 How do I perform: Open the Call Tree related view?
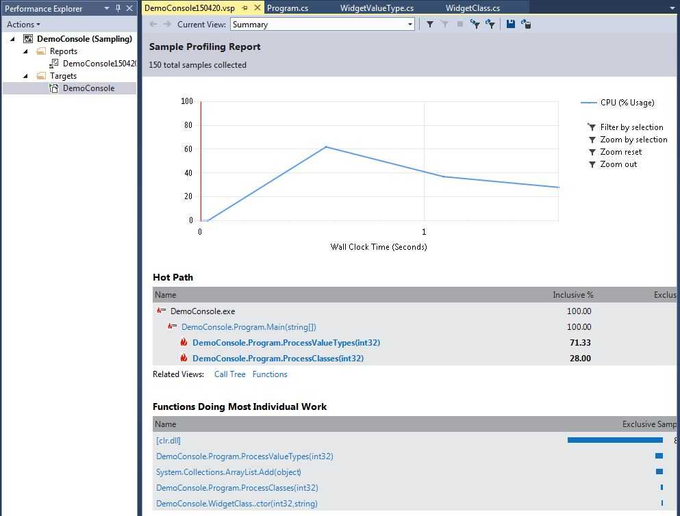[x=230, y=374]
